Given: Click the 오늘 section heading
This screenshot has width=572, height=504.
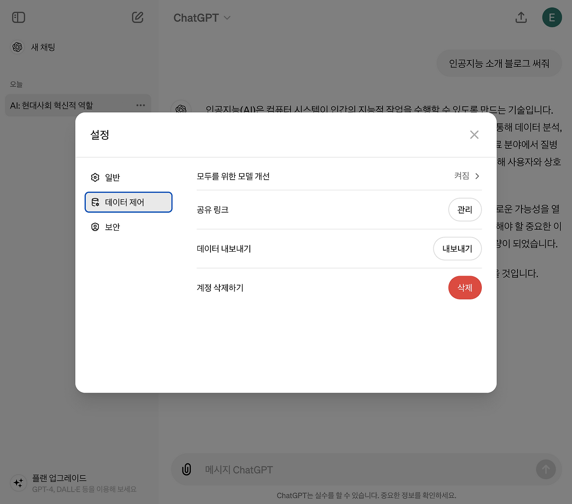Looking at the screenshot, I should coord(16,84).
